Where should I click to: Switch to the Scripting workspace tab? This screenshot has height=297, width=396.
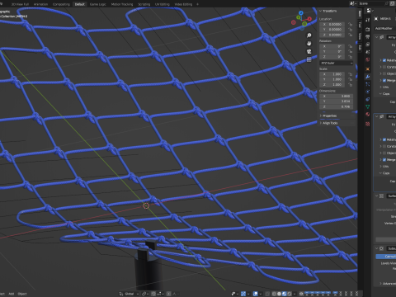(x=144, y=4)
